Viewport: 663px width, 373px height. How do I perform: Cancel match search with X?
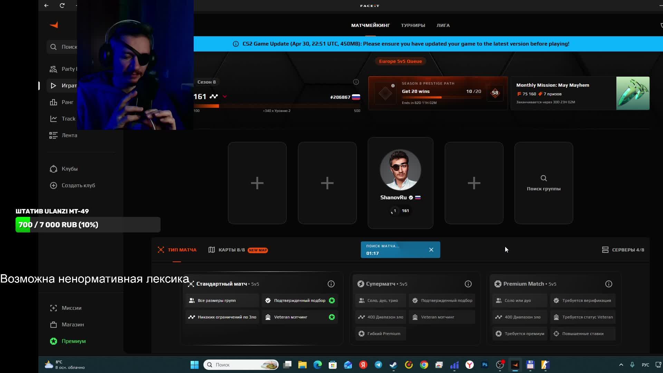click(x=431, y=250)
